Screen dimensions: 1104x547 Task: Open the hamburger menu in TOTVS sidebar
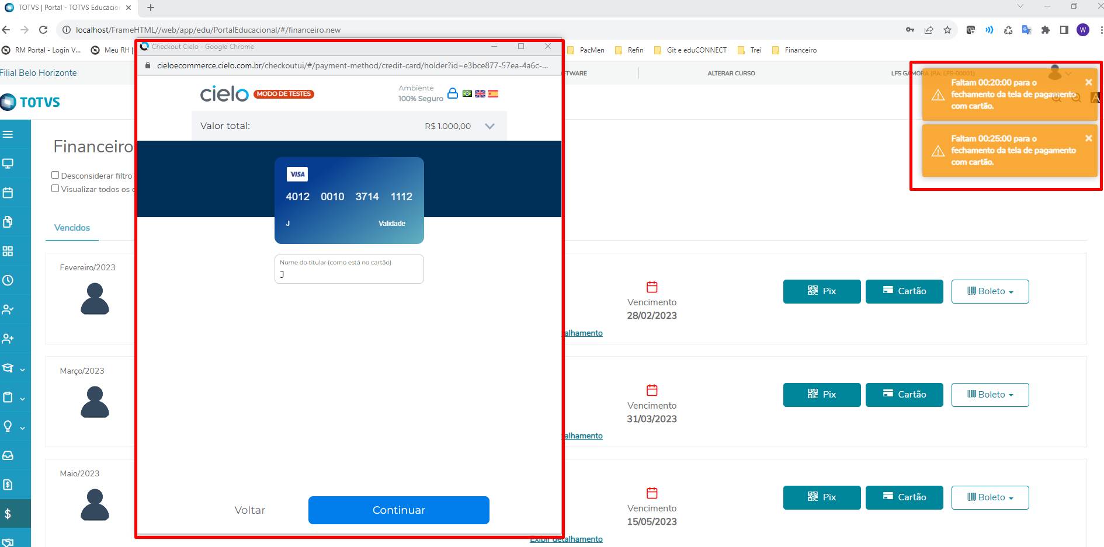(x=8, y=134)
